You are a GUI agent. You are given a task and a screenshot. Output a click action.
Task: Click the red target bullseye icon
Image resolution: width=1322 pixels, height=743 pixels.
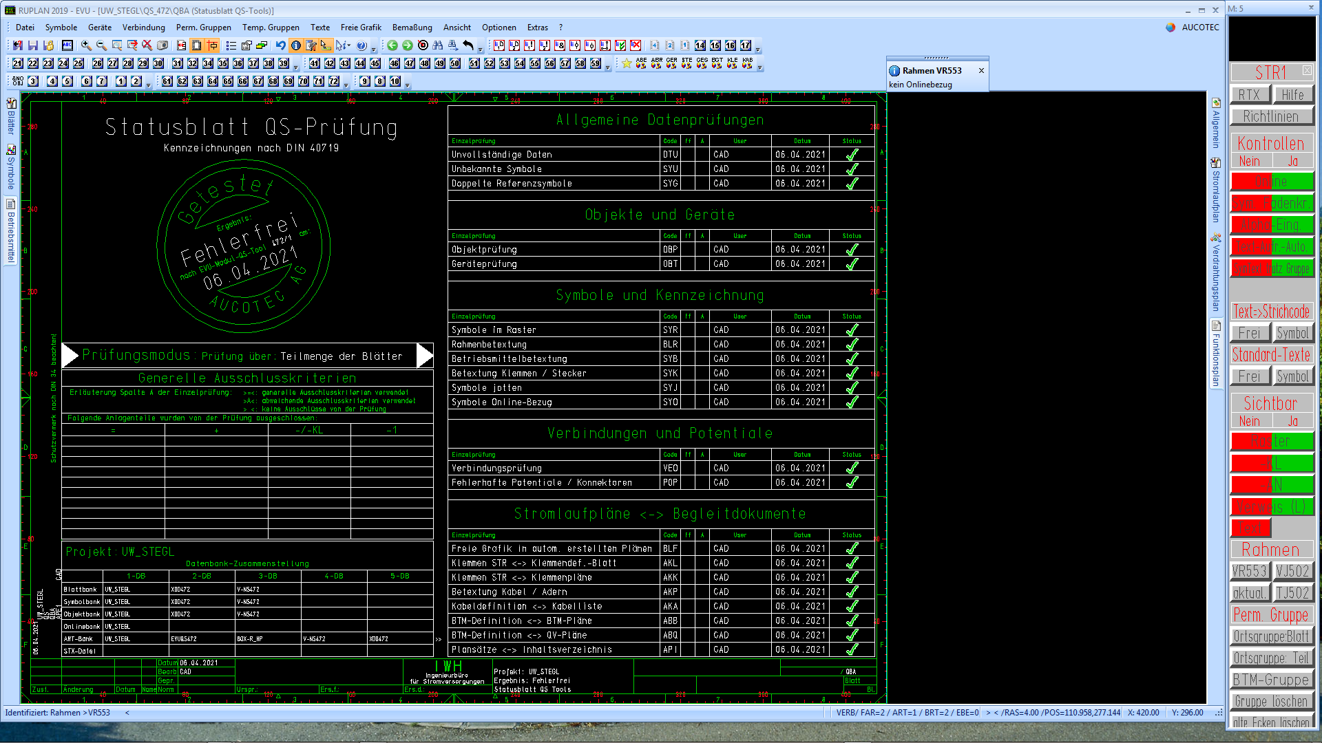point(423,45)
